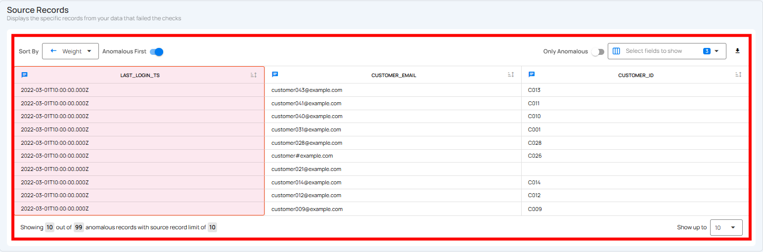763x252 pixels.
Task: Enable the Only Anomalous toggle
Action: point(597,52)
